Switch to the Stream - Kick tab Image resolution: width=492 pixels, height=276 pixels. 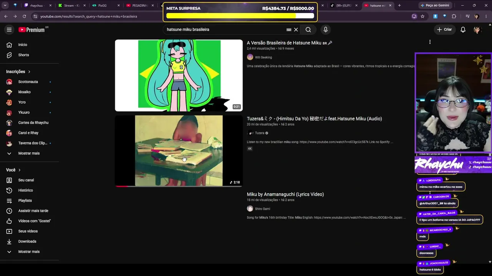[72, 5]
